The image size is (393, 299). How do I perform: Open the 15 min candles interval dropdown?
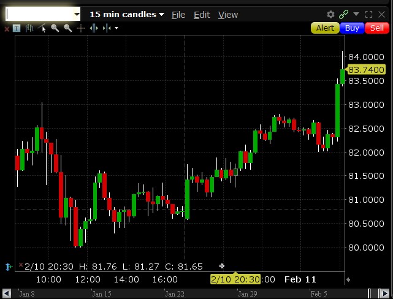[127, 15]
